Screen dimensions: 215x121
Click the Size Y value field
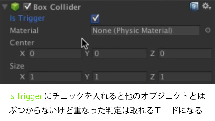pos(120,77)
